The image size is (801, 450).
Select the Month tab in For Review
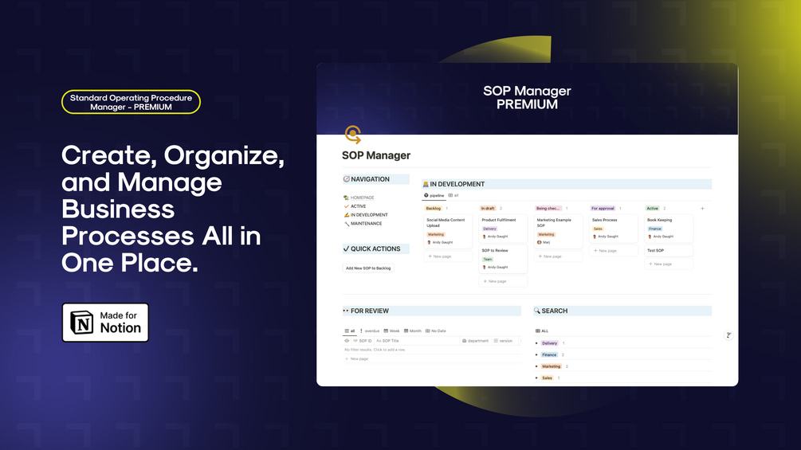(413, 331)
